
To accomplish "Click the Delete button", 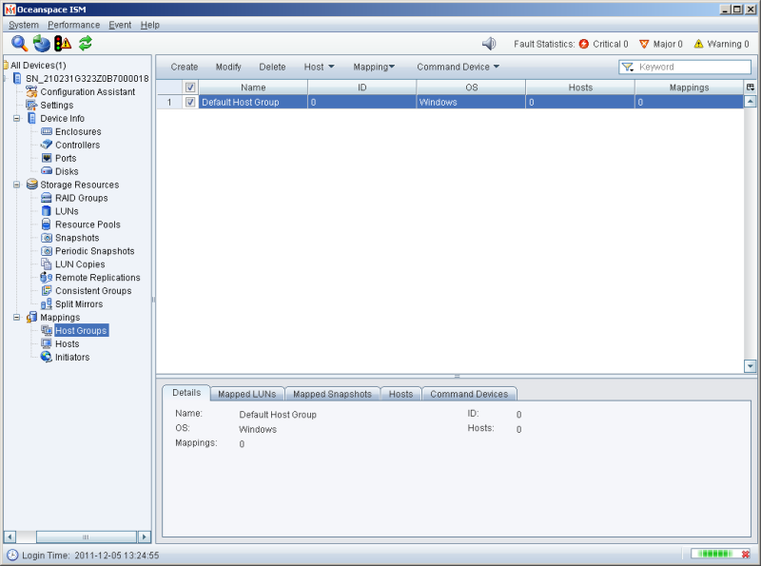I will pos(272,67).
